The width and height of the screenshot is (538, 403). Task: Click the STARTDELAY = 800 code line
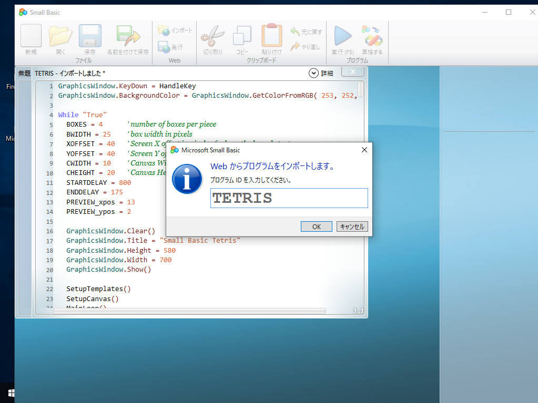[x=99, y=183]
